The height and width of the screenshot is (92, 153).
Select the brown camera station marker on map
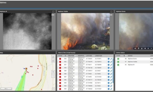coord(26,69)
